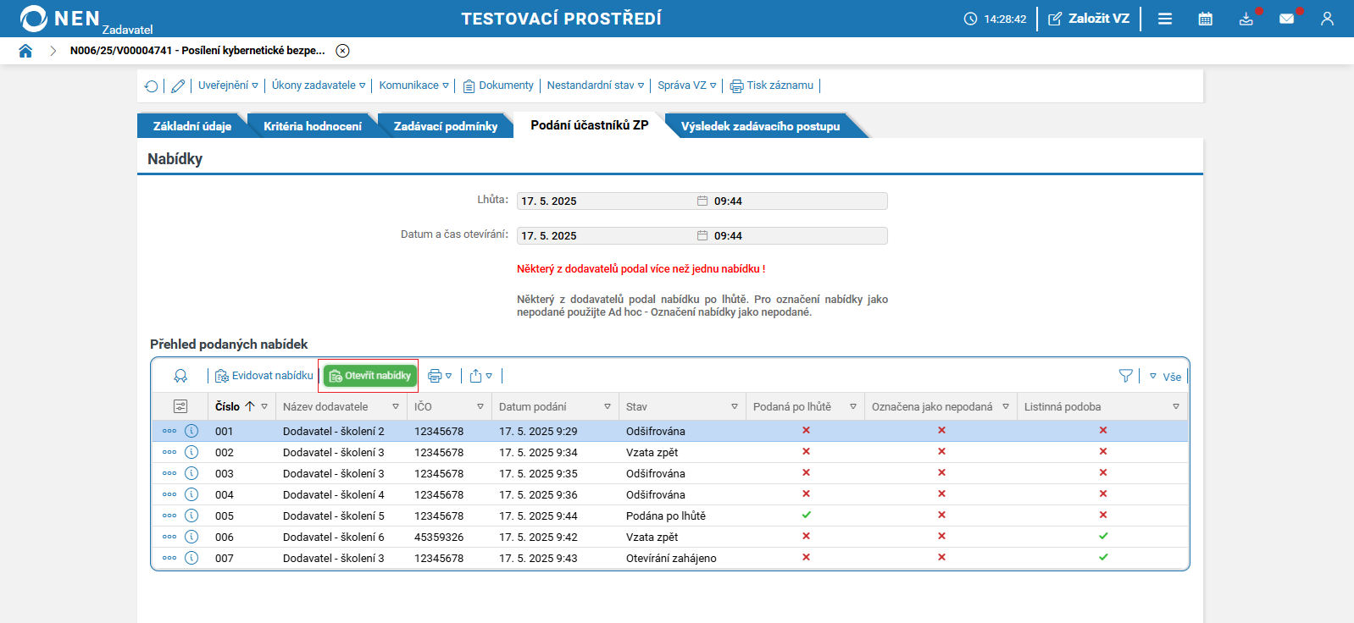
Task: Click Tisk záznamu in toolbar
Action: [772, 85]
